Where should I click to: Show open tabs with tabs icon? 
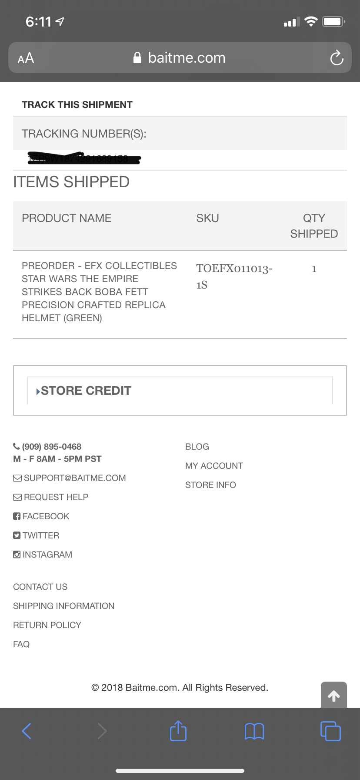pyautogui.click(x=330, y=731)
